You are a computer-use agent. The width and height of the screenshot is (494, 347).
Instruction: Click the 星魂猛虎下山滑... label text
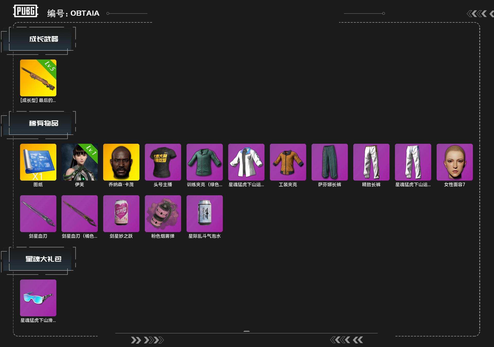tap(38, 320)
